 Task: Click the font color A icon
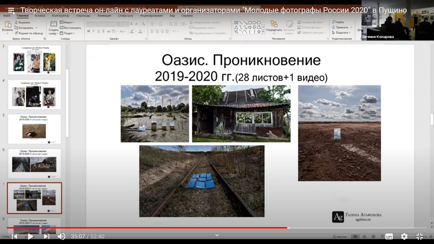pos(140,31)
